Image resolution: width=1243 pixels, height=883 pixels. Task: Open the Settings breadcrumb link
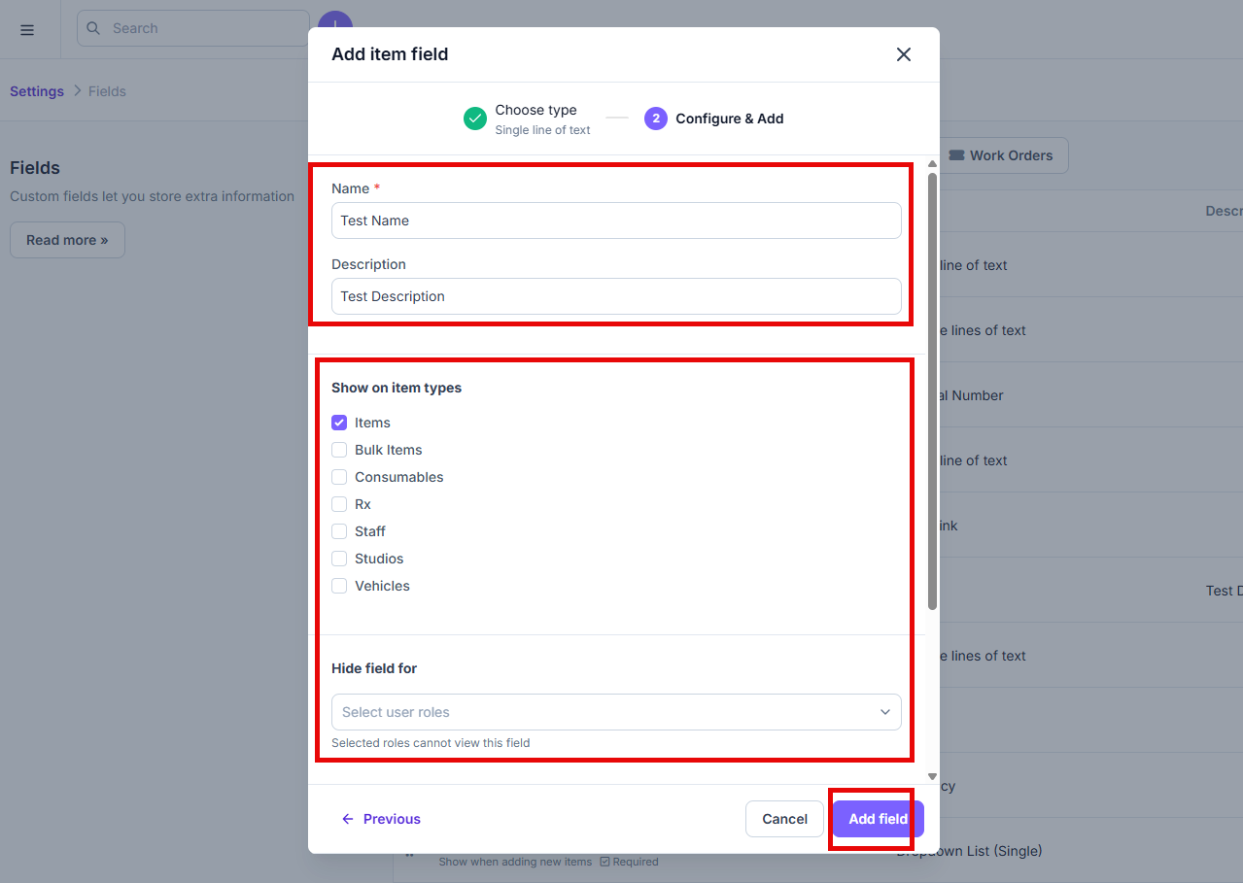tap(37, 91)
